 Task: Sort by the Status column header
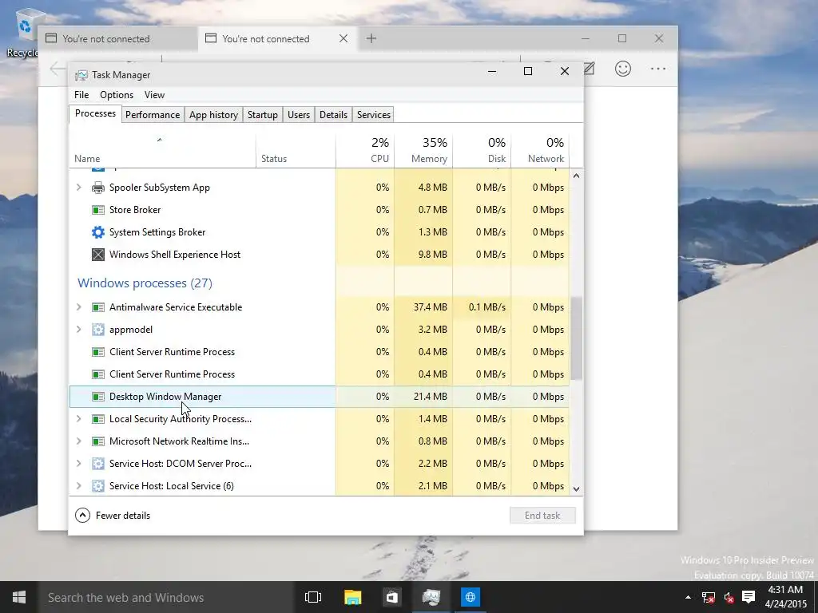click(x=296, y=151)
